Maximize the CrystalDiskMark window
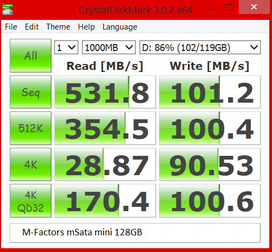The image size is (272, 252). (x=229, y=8)
